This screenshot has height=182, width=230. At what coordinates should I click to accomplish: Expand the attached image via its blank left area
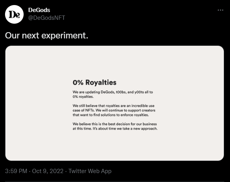[x=38, y=103]
